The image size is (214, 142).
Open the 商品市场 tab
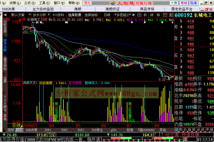[147, 9]
